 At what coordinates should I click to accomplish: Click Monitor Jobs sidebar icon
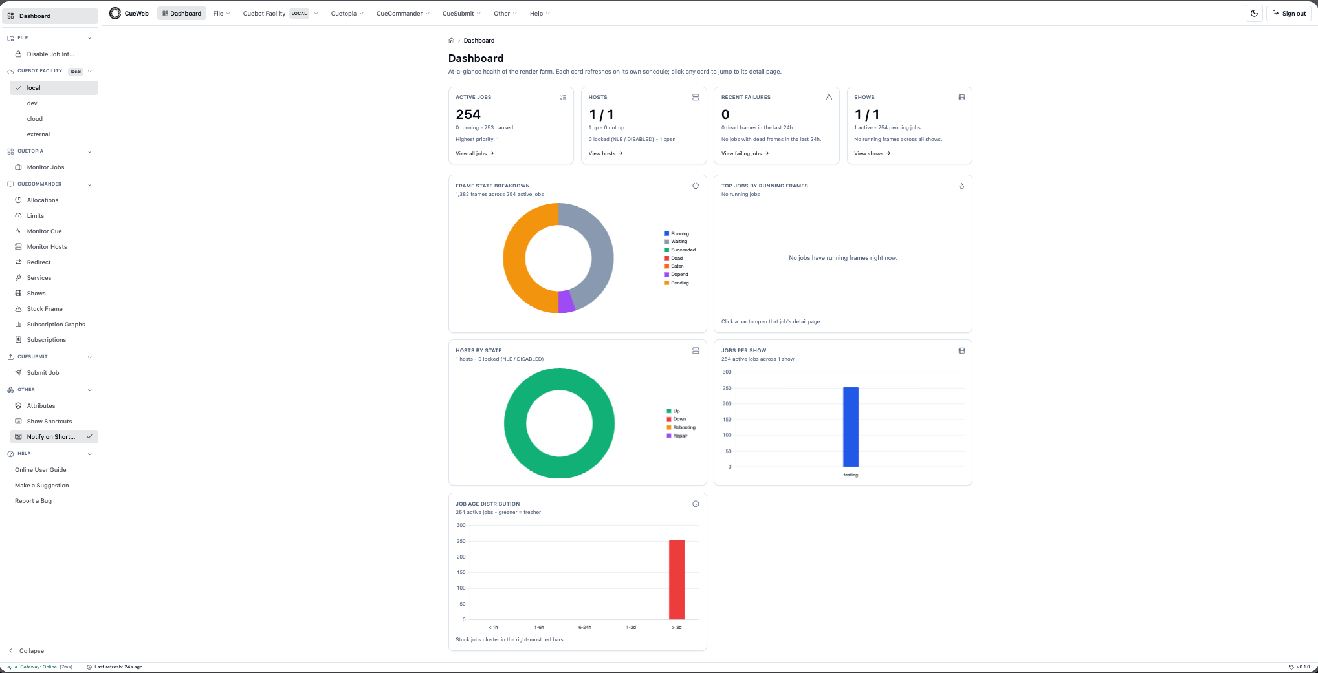(19, 167)
